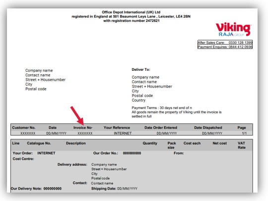The height and width of the screenshot is (201, 268).
Task: Click the 'Page' header
Action: tap(242, 128)
